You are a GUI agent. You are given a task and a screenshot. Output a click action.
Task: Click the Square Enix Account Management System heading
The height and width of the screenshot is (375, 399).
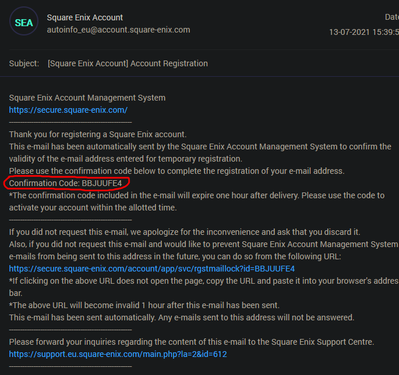pyautogui.click(x=87, y=98)
